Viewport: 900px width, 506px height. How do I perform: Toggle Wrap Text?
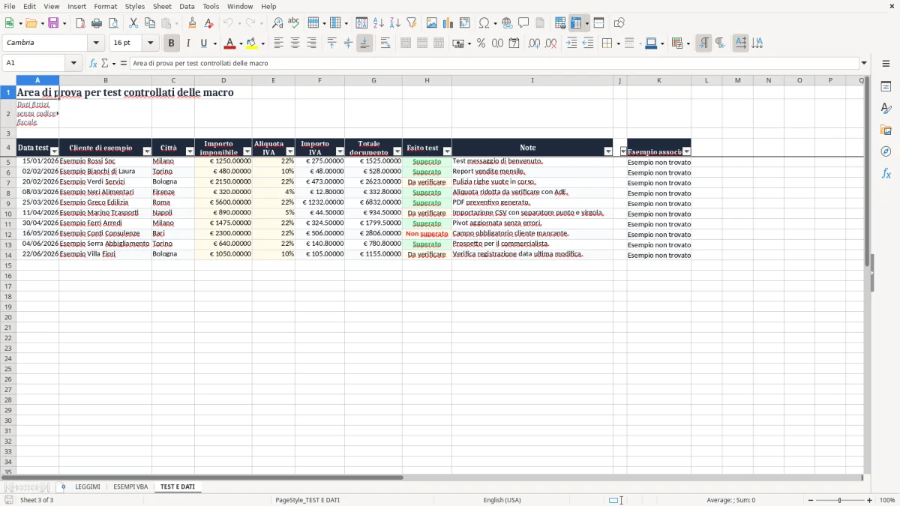[x=385, y=43]
